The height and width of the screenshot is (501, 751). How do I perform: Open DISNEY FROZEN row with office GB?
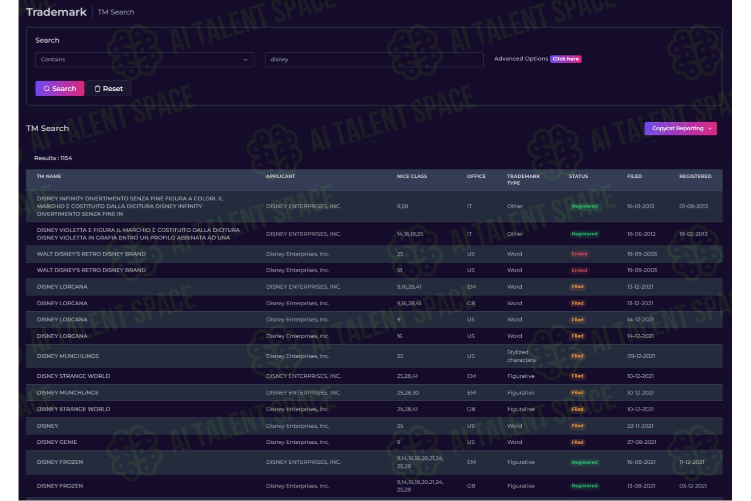[x=374, y=486]
